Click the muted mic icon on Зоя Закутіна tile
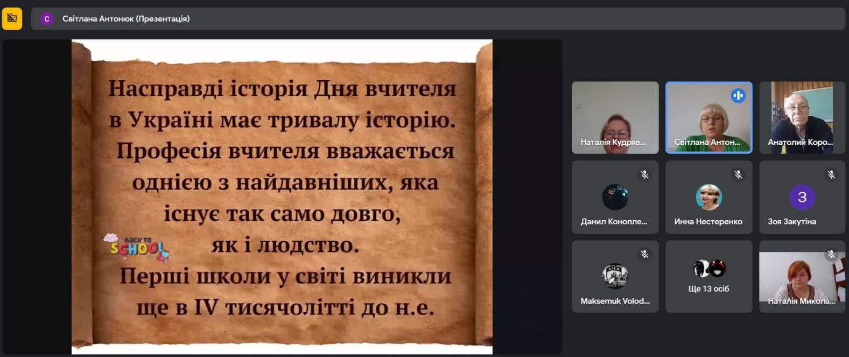The height and width of the screenshot is (357, 849). (x=831, y=174)
